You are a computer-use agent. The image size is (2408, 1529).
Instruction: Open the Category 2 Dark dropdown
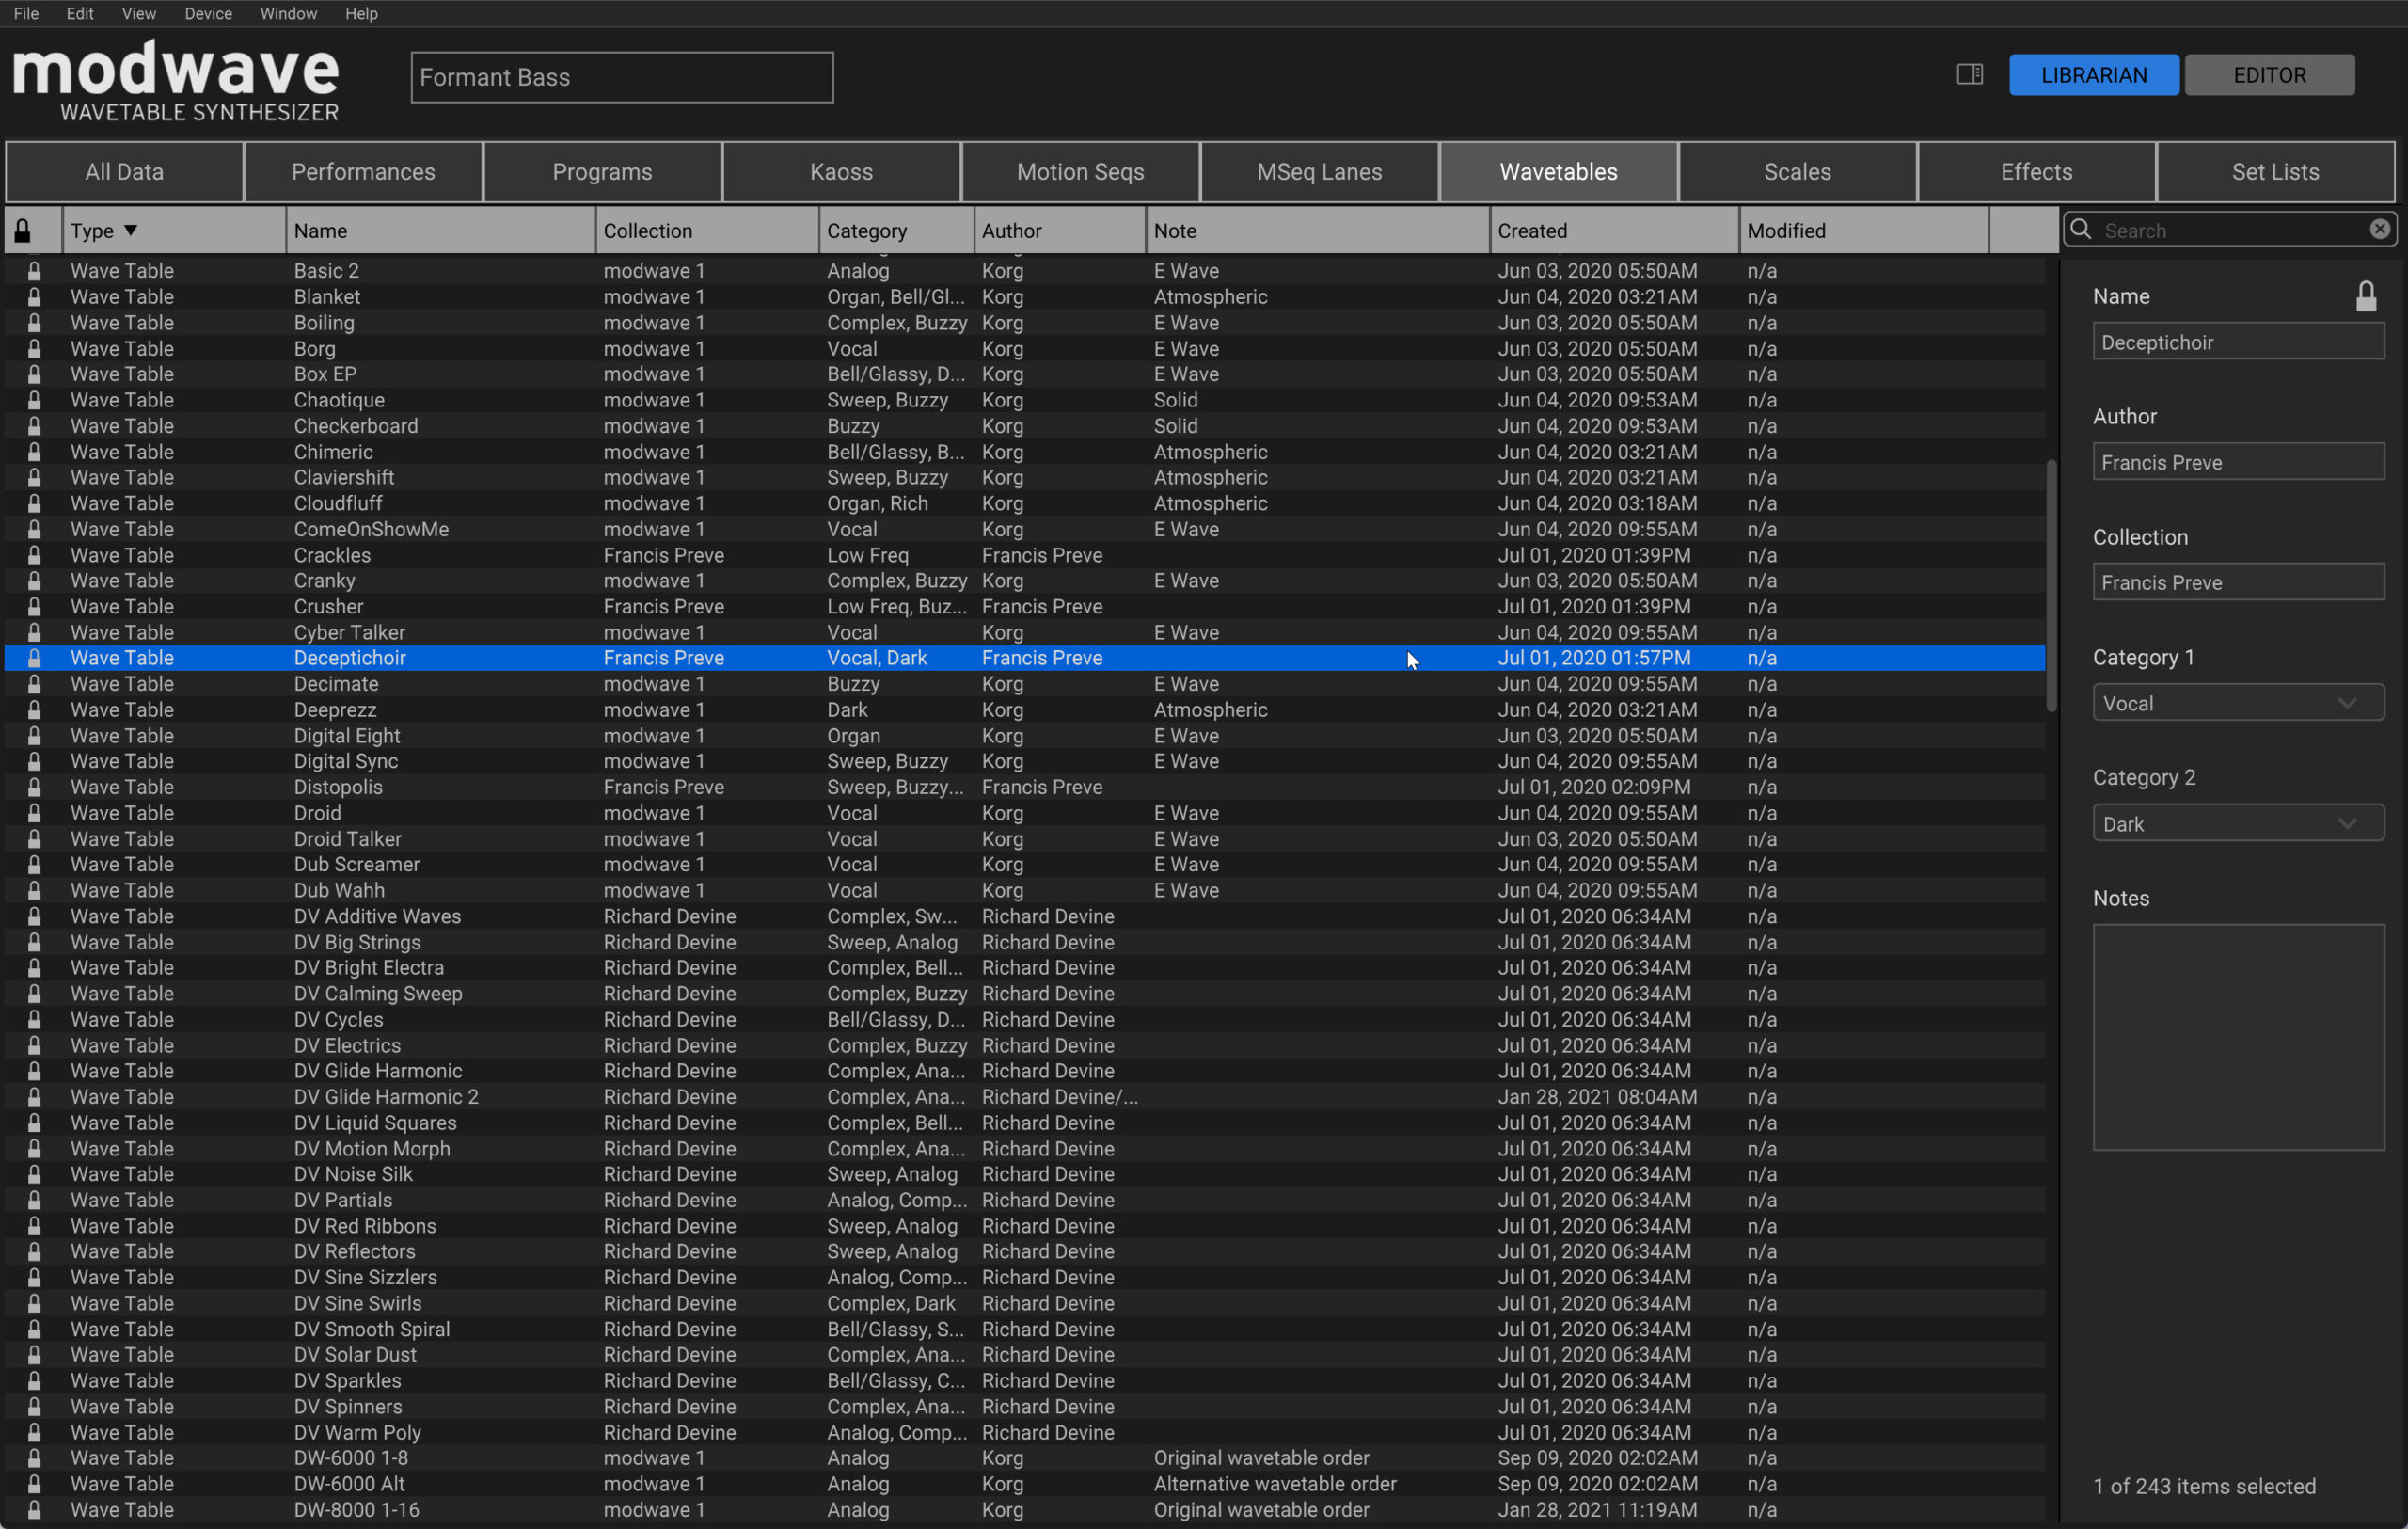(x=2238, y=824)
